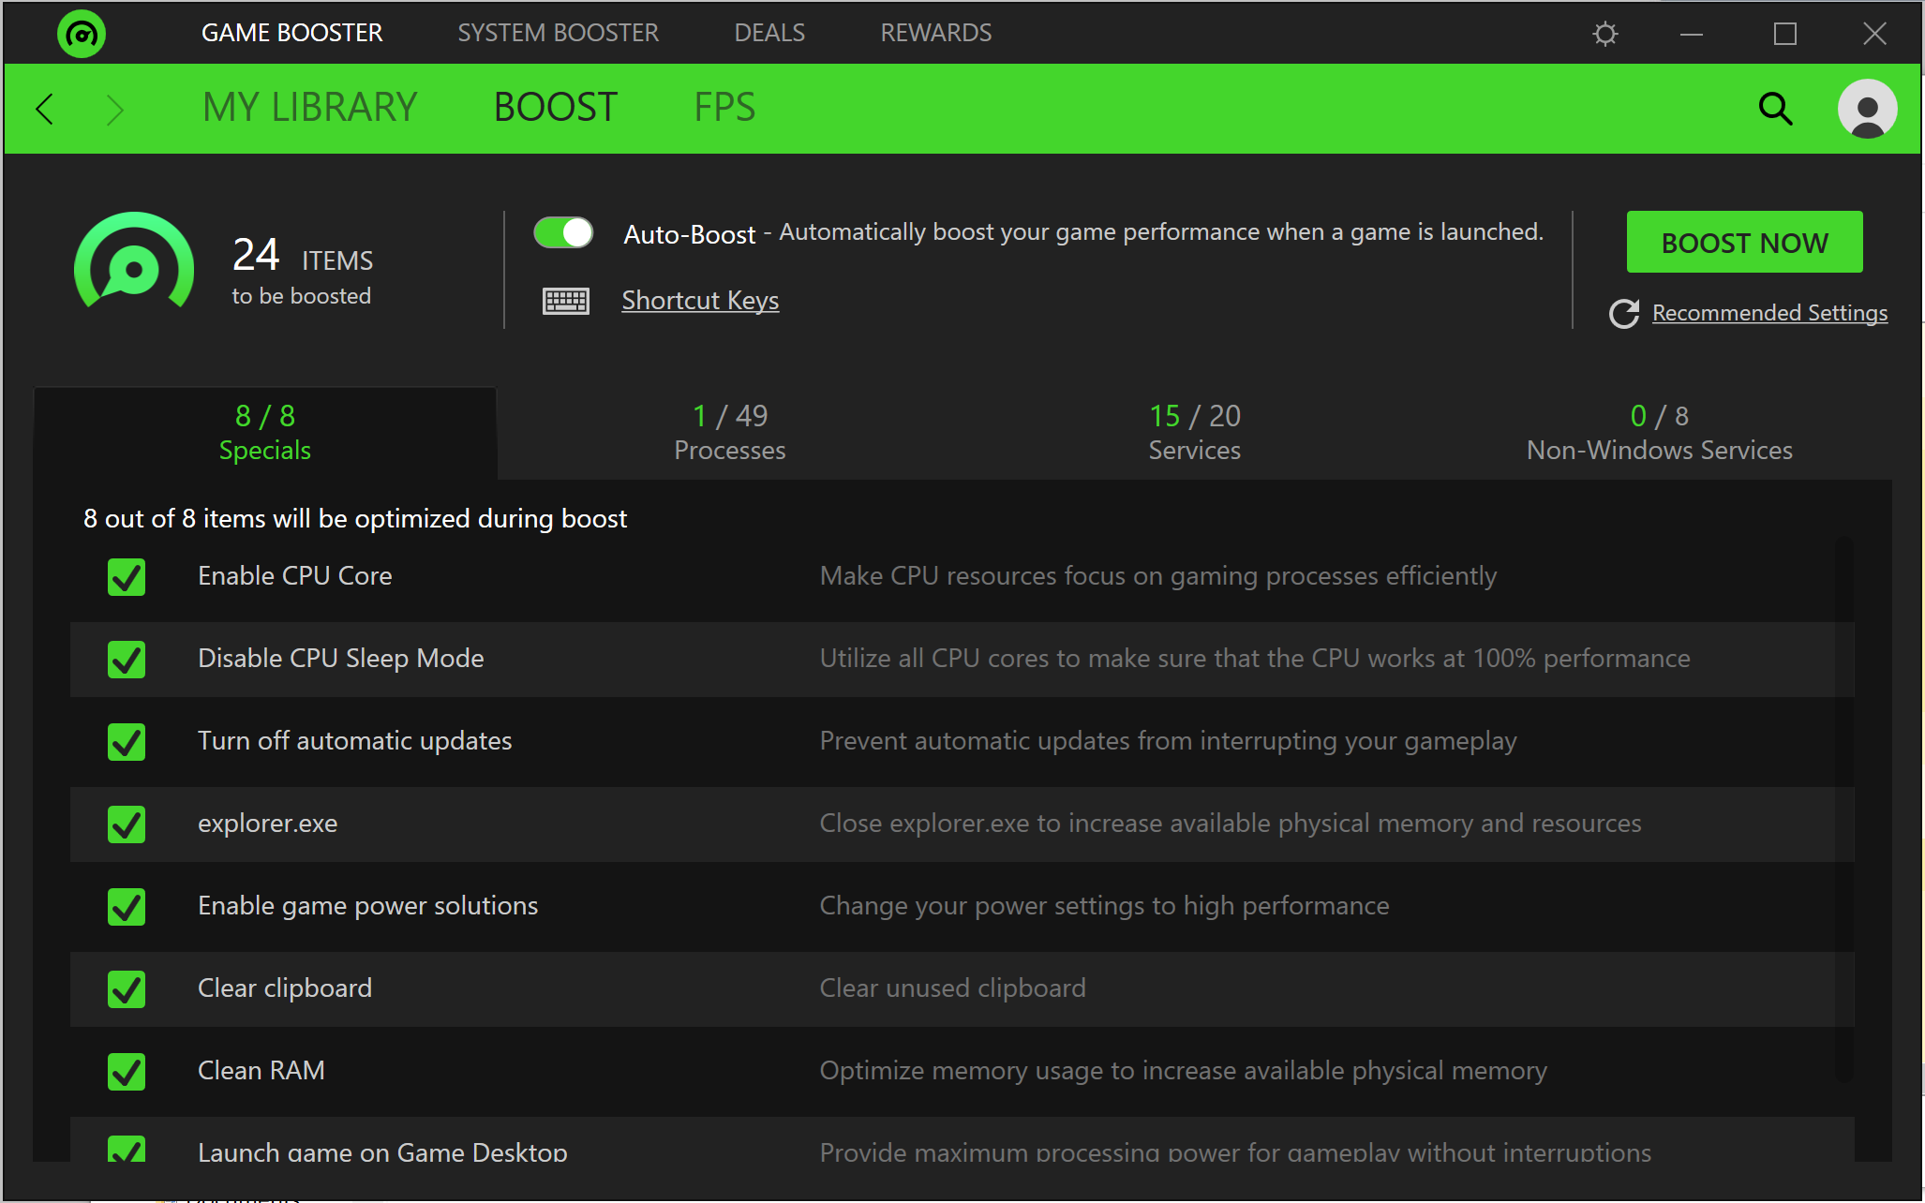Click the keyboard shortcut icon
This screenshot has width=1925, height=1203.
coord(566,301)
